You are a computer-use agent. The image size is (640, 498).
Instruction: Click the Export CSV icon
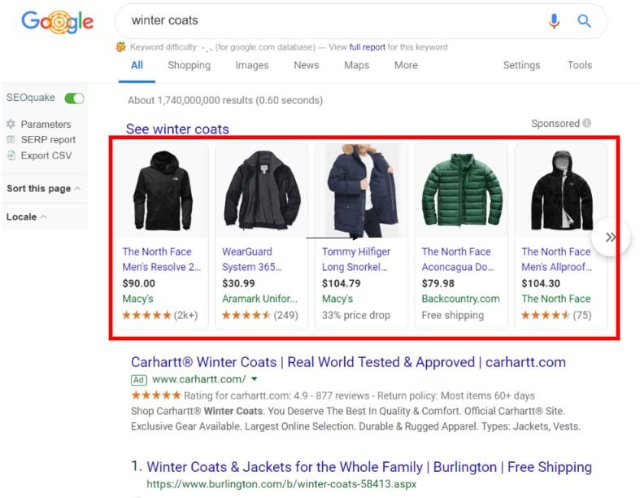click(11, 155)
